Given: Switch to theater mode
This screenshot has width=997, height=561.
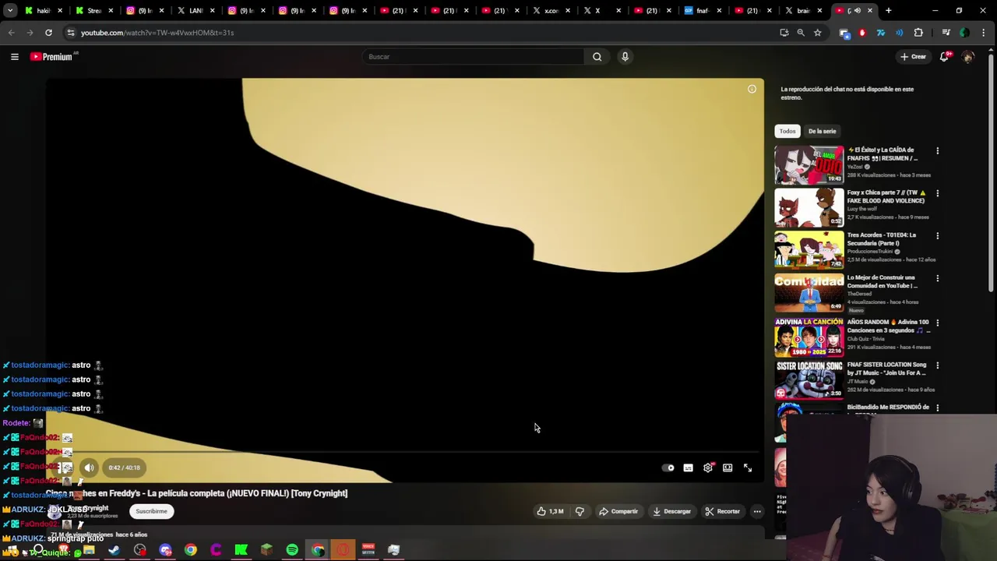Looking at the screenshot, I should (x=727, y=467).
